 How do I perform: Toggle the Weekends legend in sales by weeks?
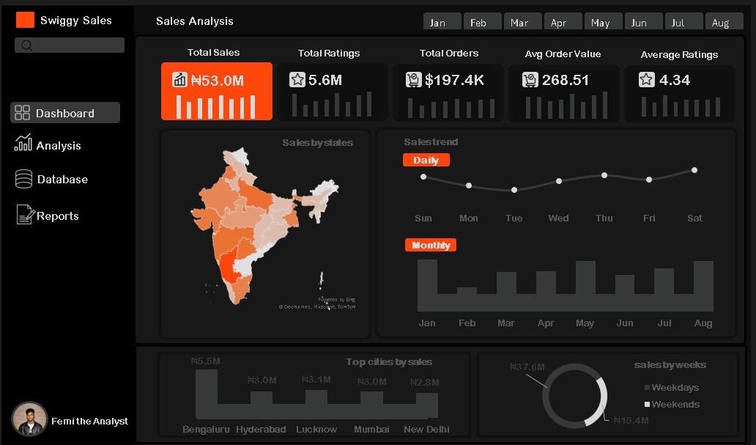tap(672, 404)
